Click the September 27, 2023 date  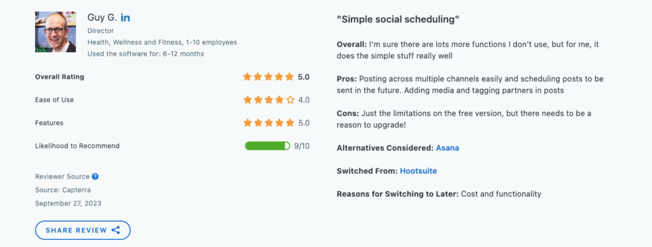68,203
